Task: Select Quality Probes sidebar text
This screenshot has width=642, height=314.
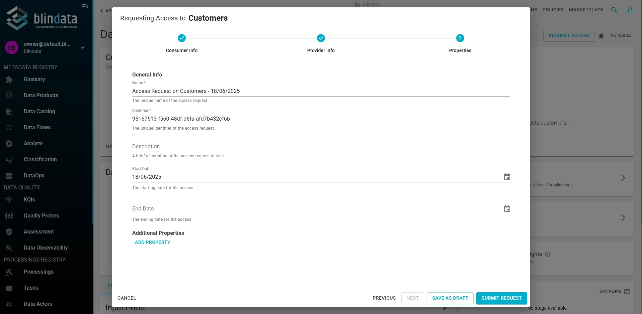Action: tap(41, 215)
